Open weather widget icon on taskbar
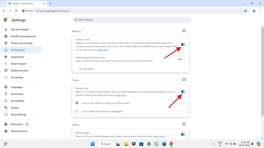 pos(6,144)
